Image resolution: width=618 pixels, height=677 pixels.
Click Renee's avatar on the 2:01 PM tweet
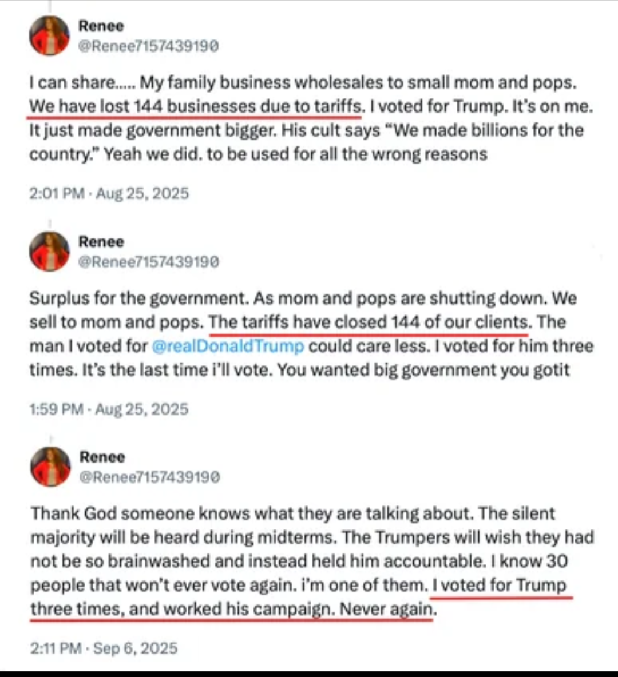(49, 35)
